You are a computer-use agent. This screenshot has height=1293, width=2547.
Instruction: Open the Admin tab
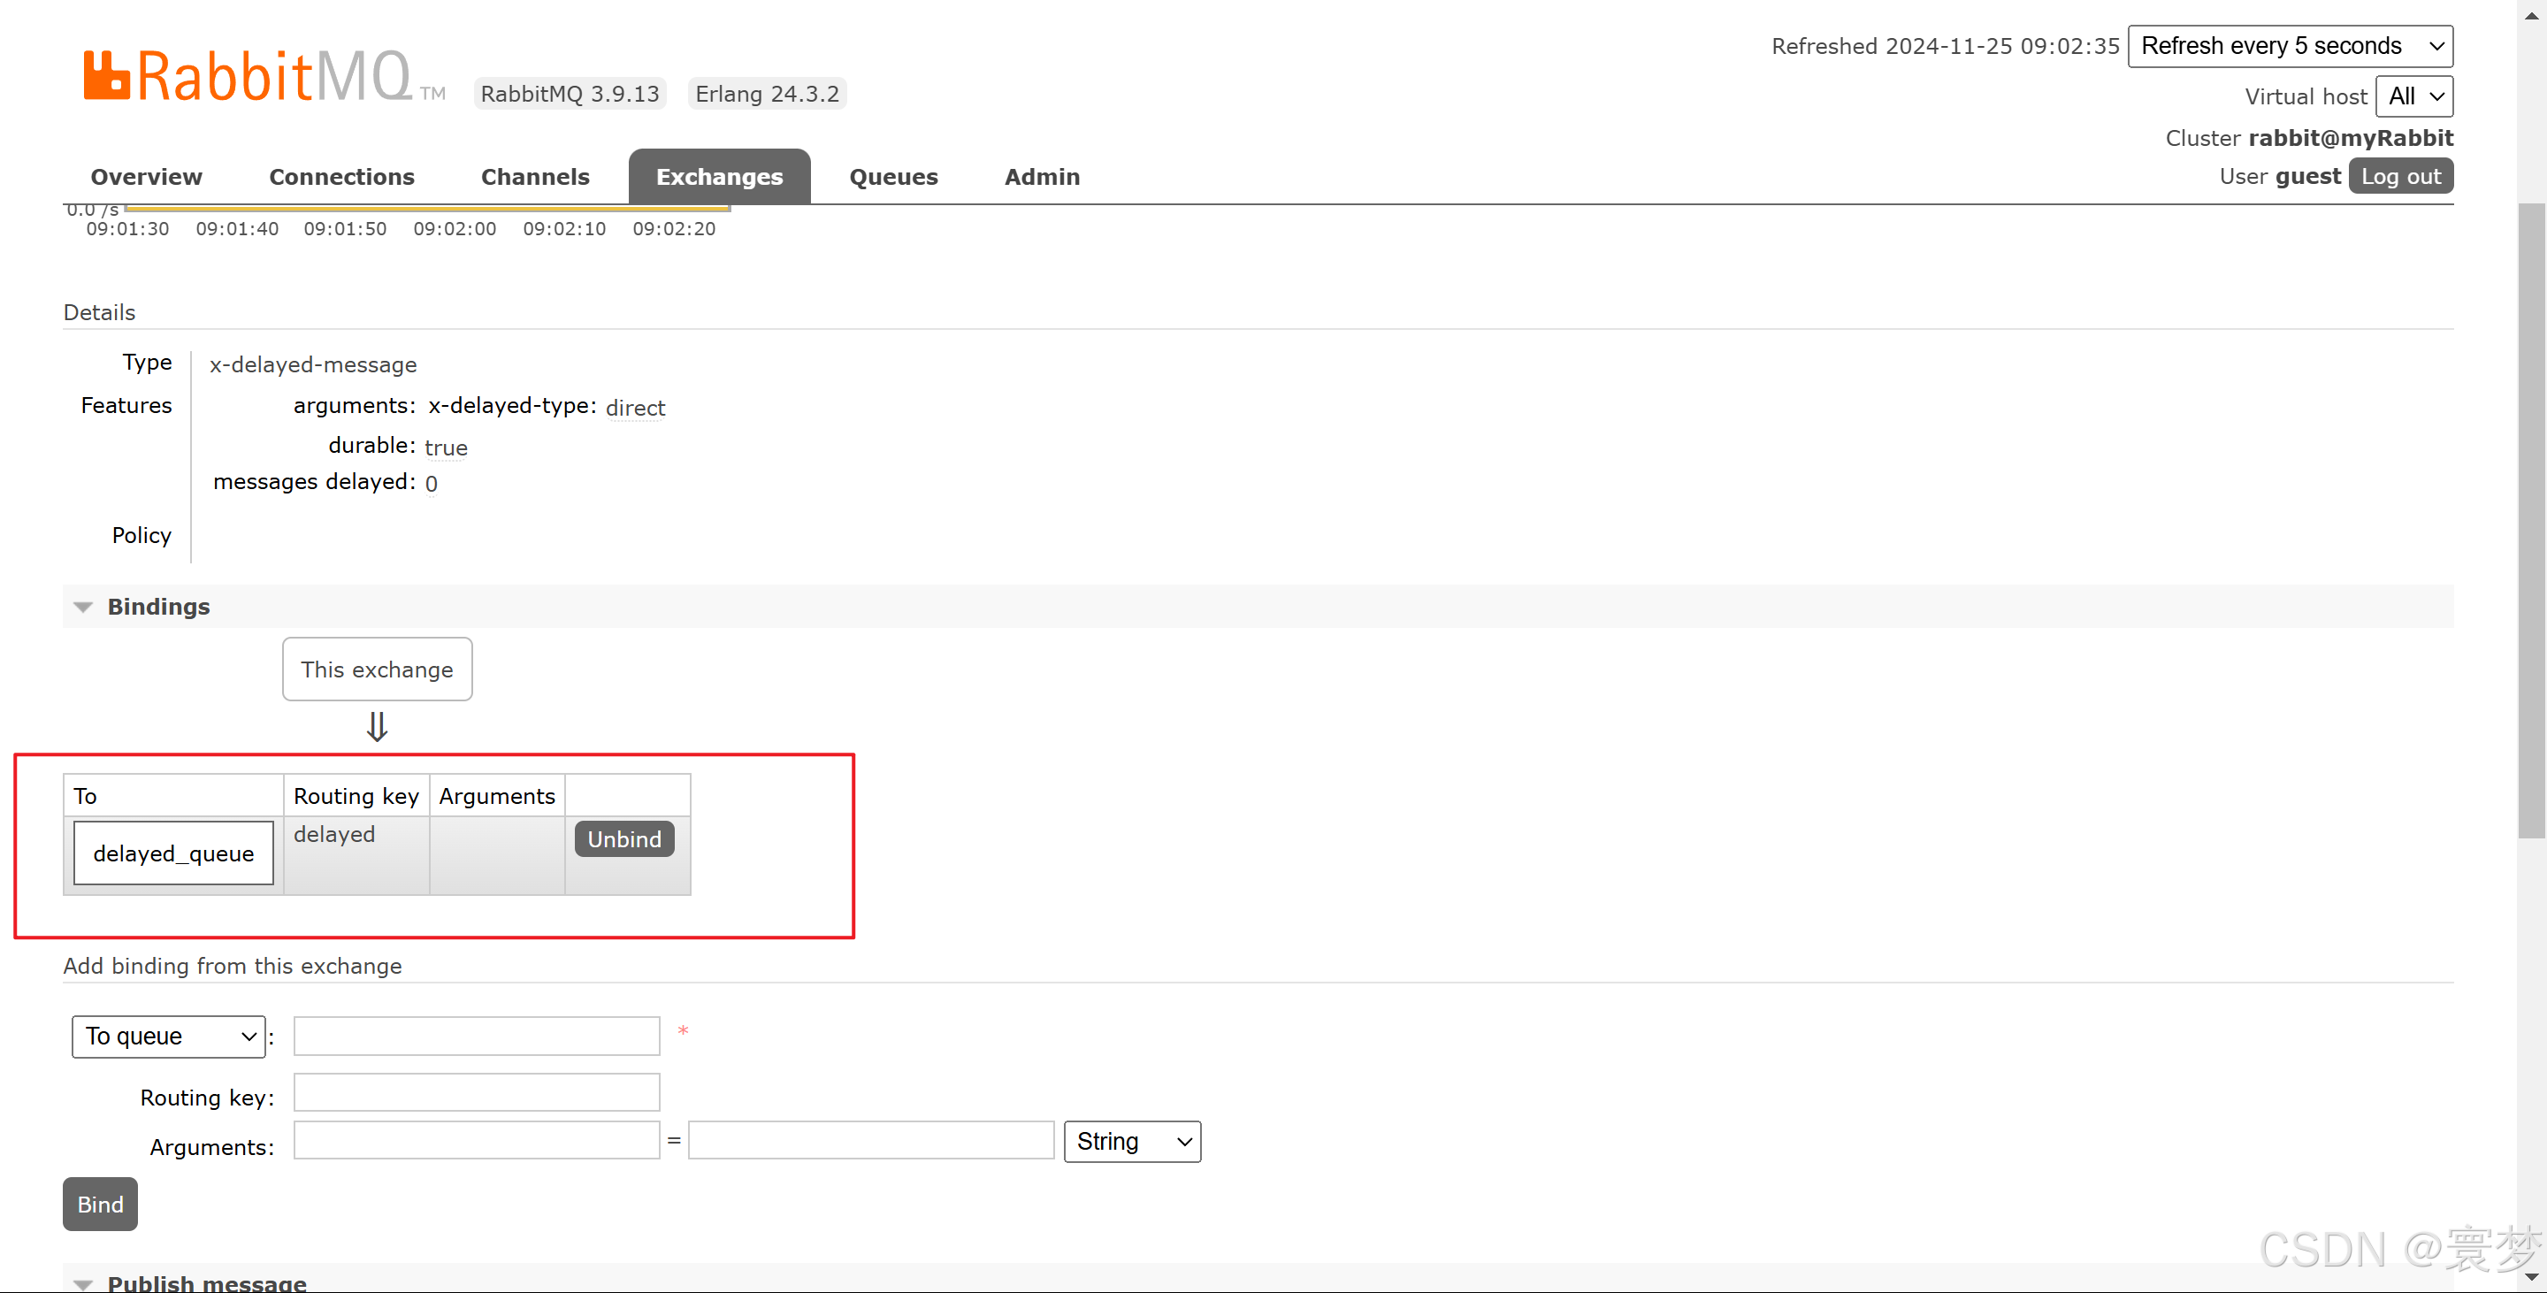tap(1041, 177)
